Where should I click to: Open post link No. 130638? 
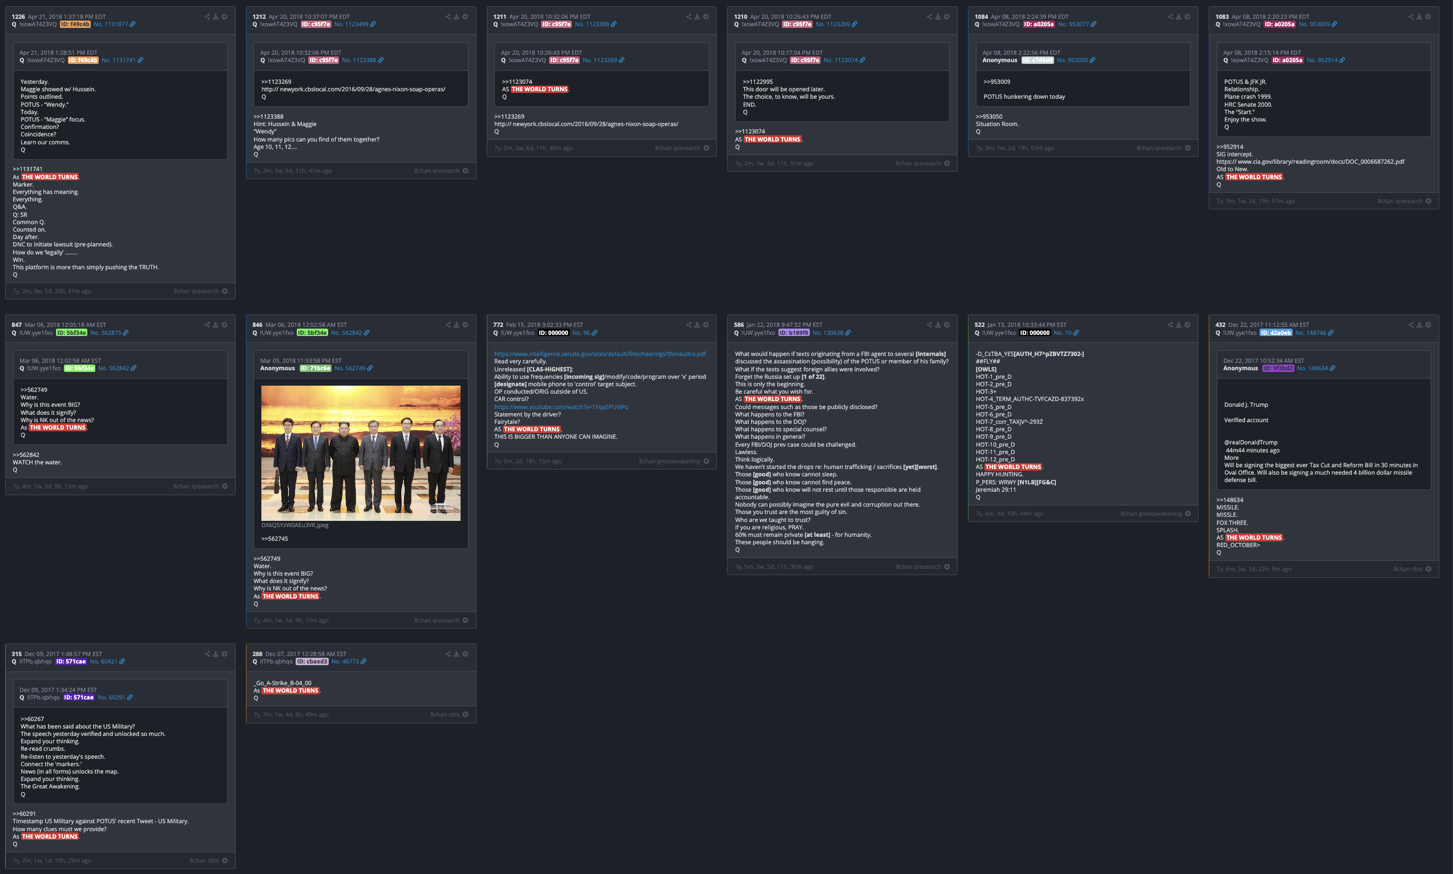828,333
